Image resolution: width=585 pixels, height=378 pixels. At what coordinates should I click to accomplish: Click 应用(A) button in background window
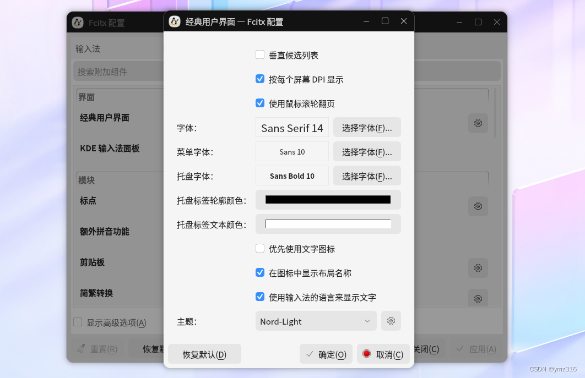click(x=476, y=349)
